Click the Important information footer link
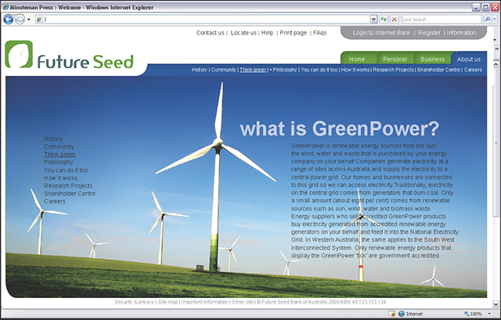This screenshot has height=320, width=501. (204, 302)
